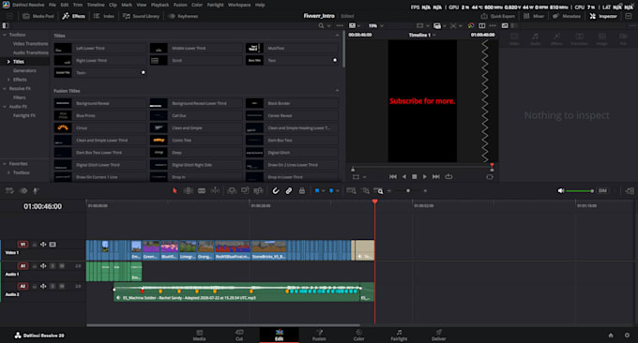Image resolution: width=638 pixels, height=343 pixels.
Task: Click the Full Extent Zoom icon
Action: (x=351, y=190)
